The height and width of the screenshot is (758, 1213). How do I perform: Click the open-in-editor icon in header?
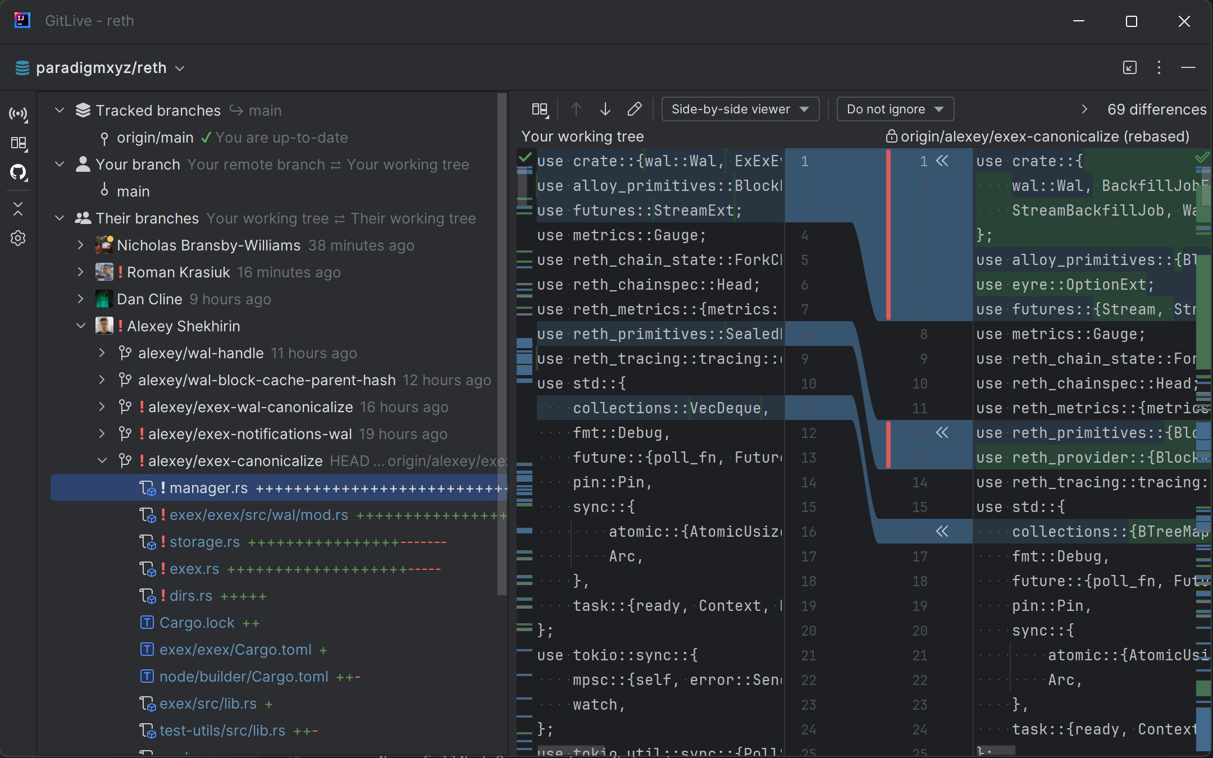1130,68
